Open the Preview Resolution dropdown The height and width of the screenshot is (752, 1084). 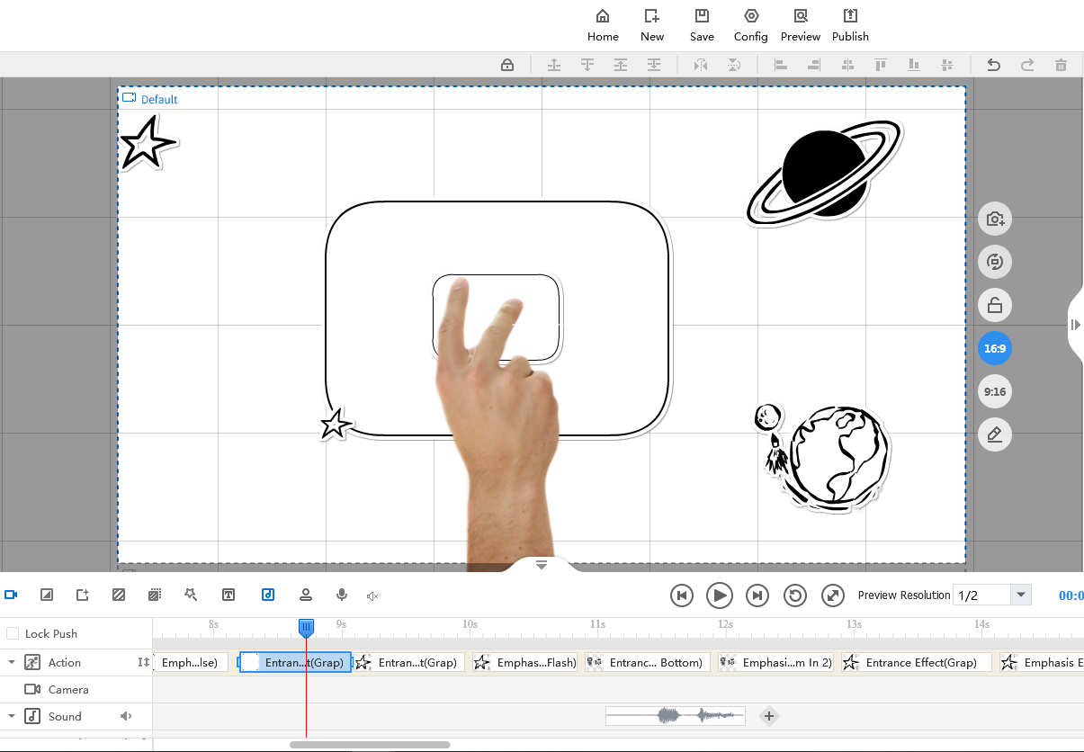1021,594
